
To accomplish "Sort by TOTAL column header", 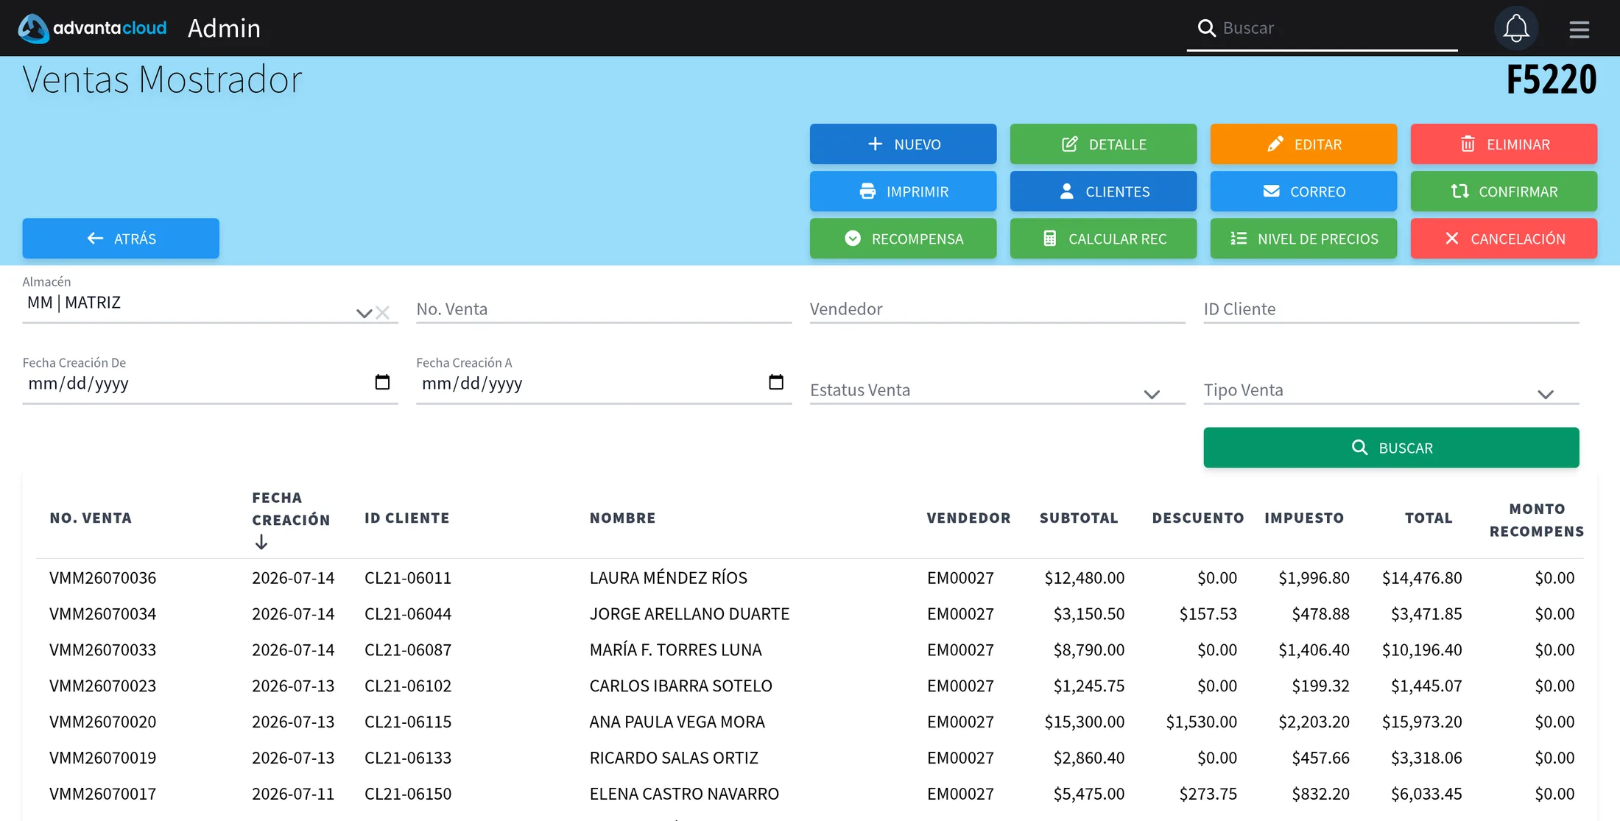I will coord(1429,518).
